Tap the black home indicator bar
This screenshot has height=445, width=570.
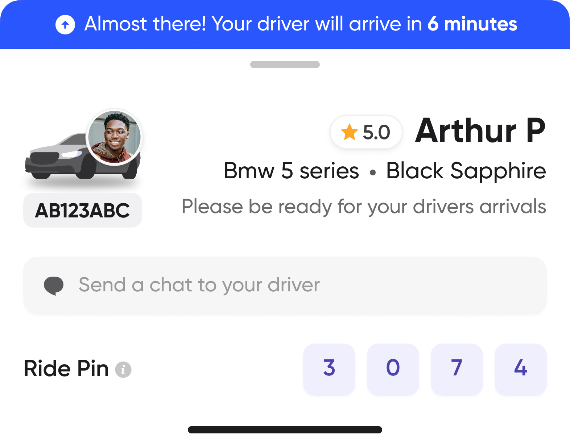pyautogui.click(x=285, y=430)
